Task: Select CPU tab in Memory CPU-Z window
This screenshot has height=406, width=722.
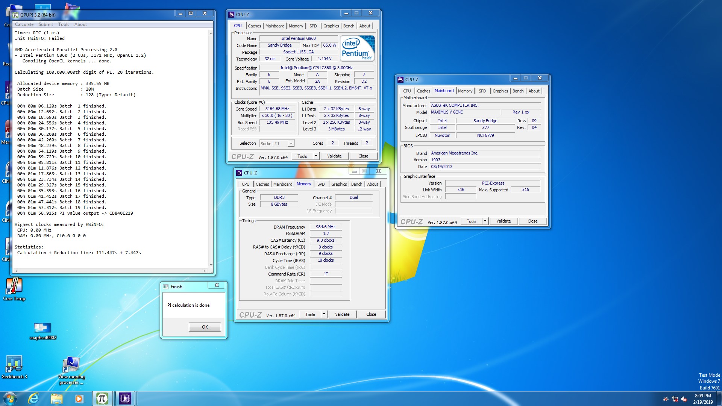Action: coord(246,184)
